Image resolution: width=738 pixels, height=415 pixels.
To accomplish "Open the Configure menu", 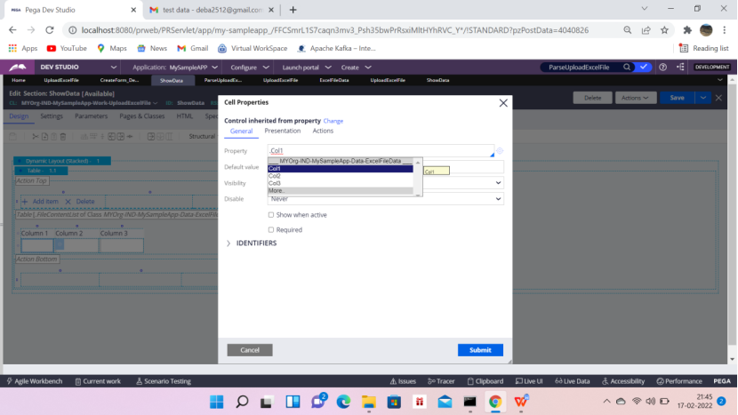I will (250, 68).
